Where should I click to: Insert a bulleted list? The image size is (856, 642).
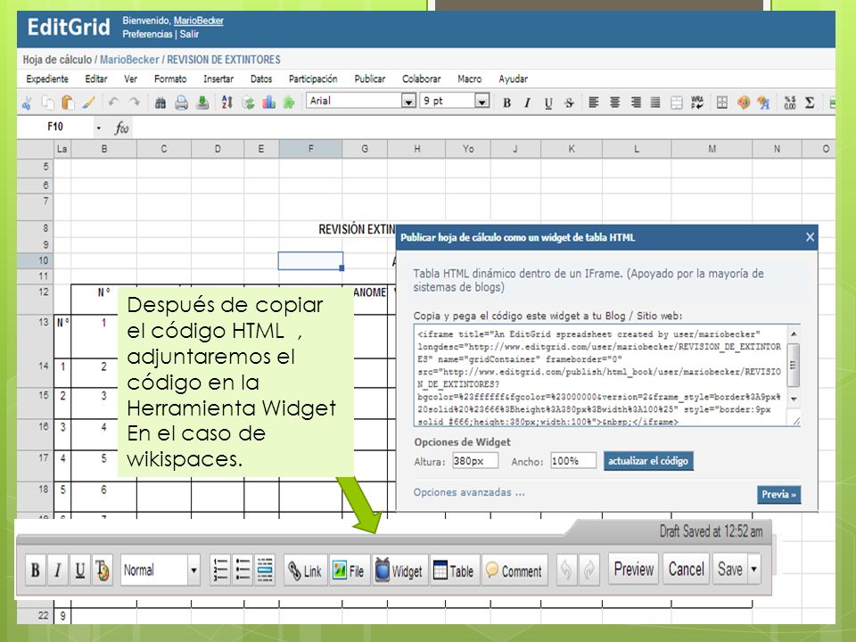point(243,570)
